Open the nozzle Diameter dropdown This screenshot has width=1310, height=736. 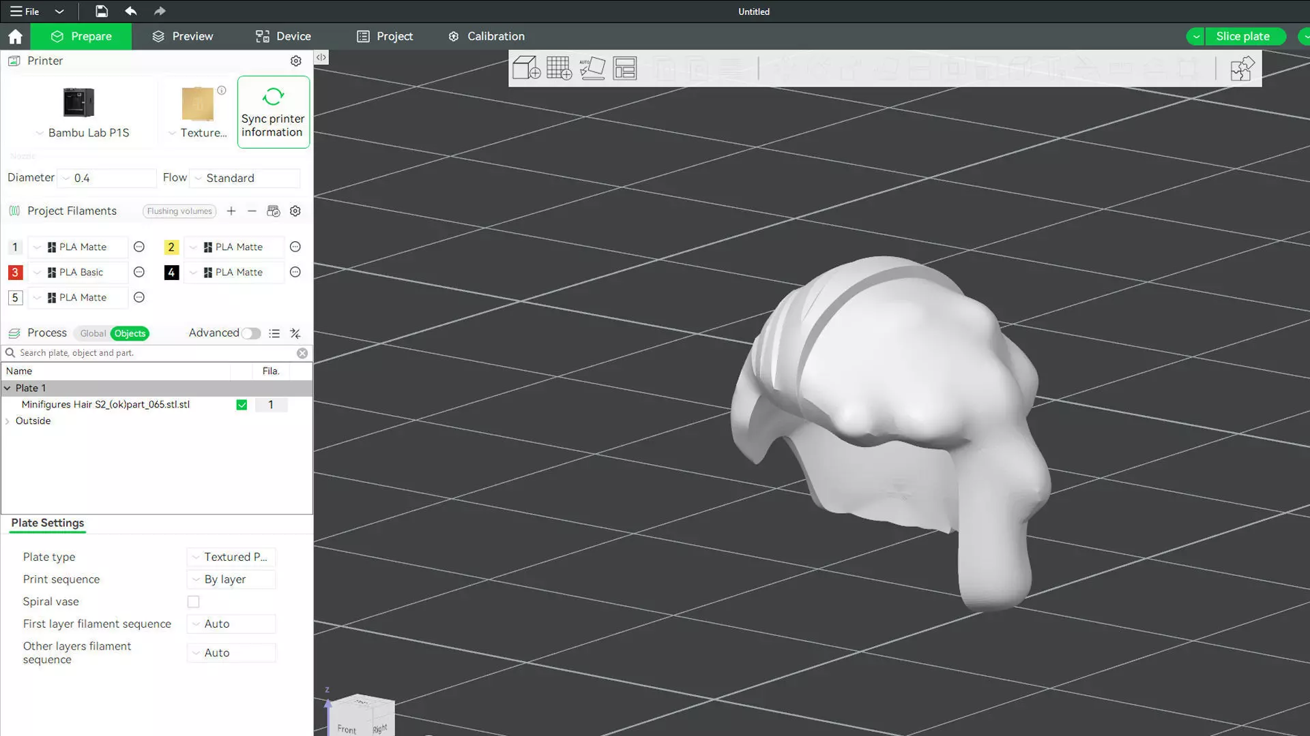point(106,178)
